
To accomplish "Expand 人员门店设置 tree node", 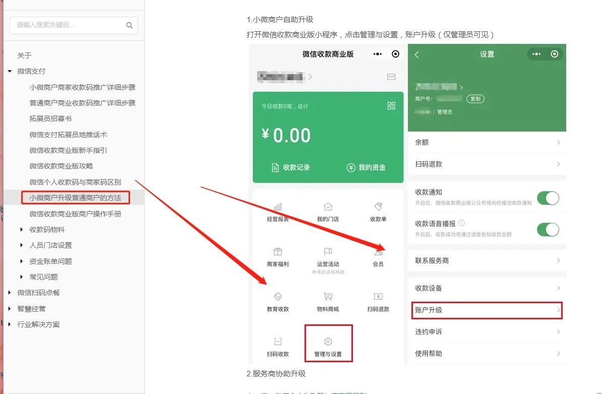I will click(x=22, y=245).
